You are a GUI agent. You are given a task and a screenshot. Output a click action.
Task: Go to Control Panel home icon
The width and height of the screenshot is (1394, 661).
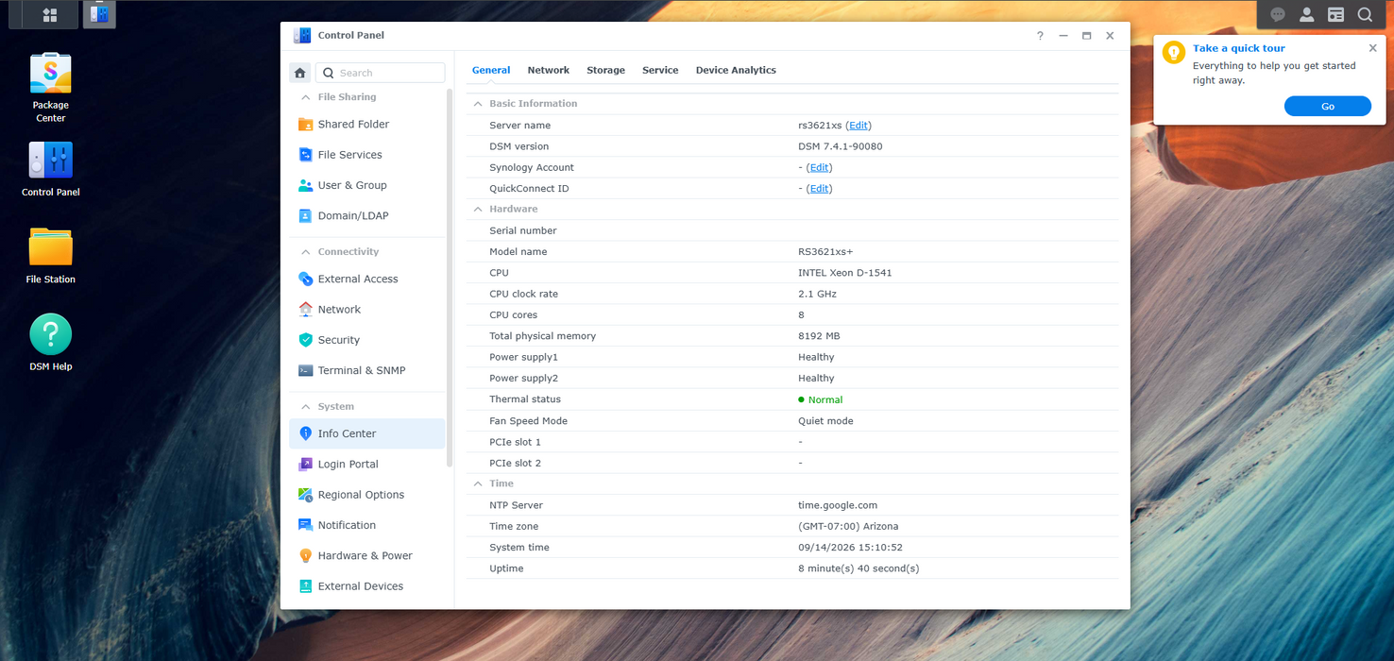(x=299, y=73)
